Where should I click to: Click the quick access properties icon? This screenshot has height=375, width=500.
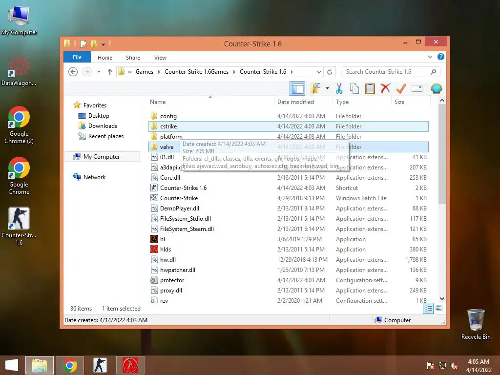point(83,43)
